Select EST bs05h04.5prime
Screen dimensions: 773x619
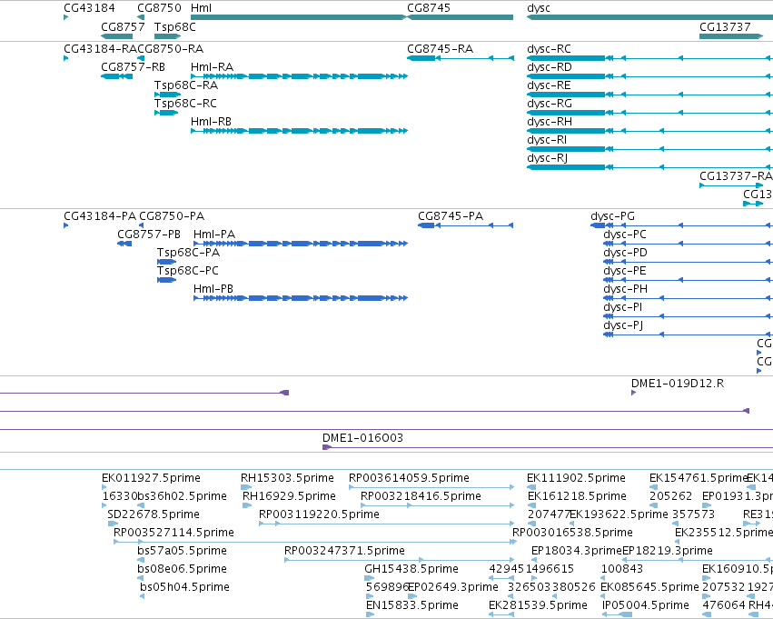coord(142,596)
